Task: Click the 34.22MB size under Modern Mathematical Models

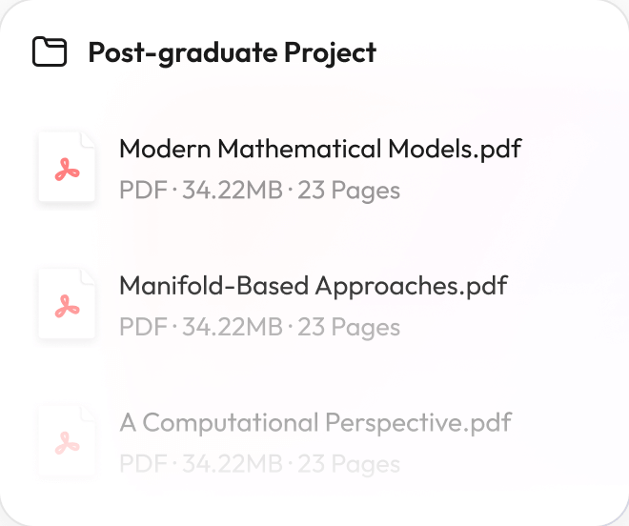Action: tap(233, 191)
